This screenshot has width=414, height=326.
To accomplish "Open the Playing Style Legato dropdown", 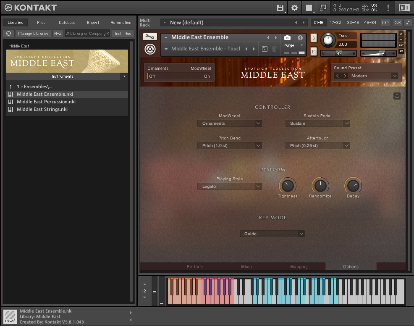I will click(x=230, y=187).
